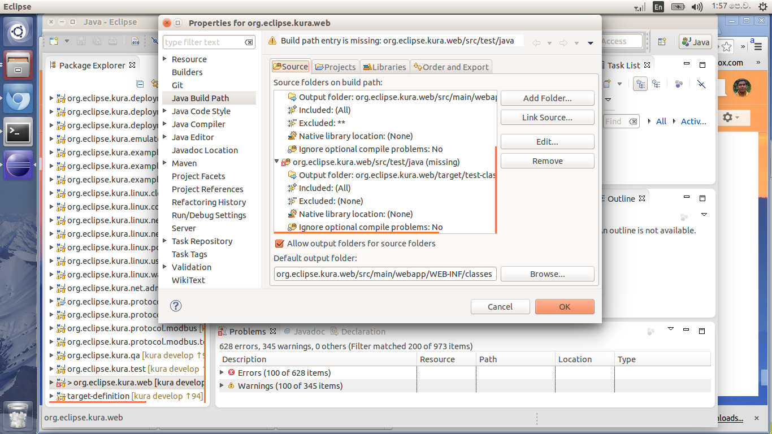Click the New wizard icon in Eclipse toolbar
Image resolution: width=772 pixels, height=434 pixels.
point(54,41)
